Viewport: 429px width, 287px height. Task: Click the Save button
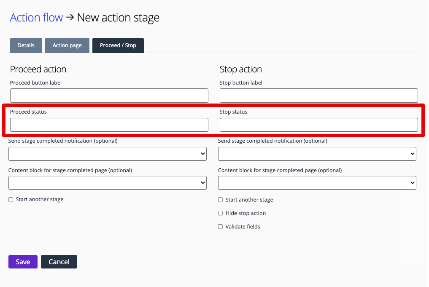click(x=23, y=261)
